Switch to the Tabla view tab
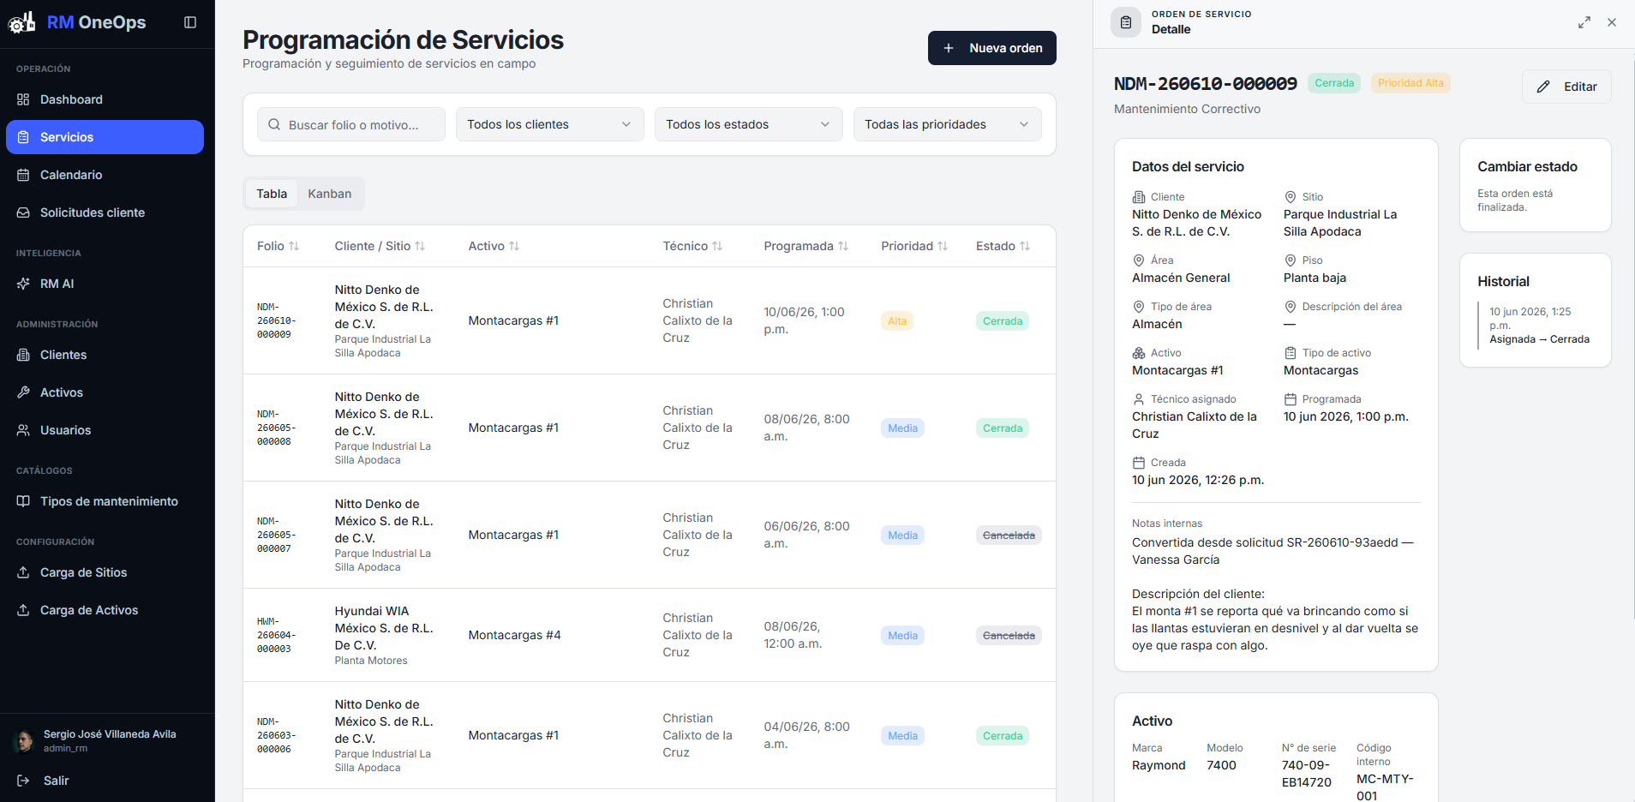Image resolution: width=1635 pixels, height=802 pixels. 272,194
